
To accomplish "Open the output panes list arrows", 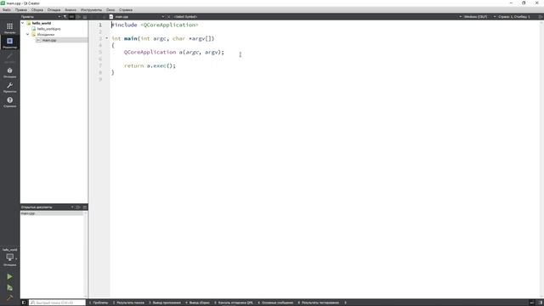I will click(345, 303).
